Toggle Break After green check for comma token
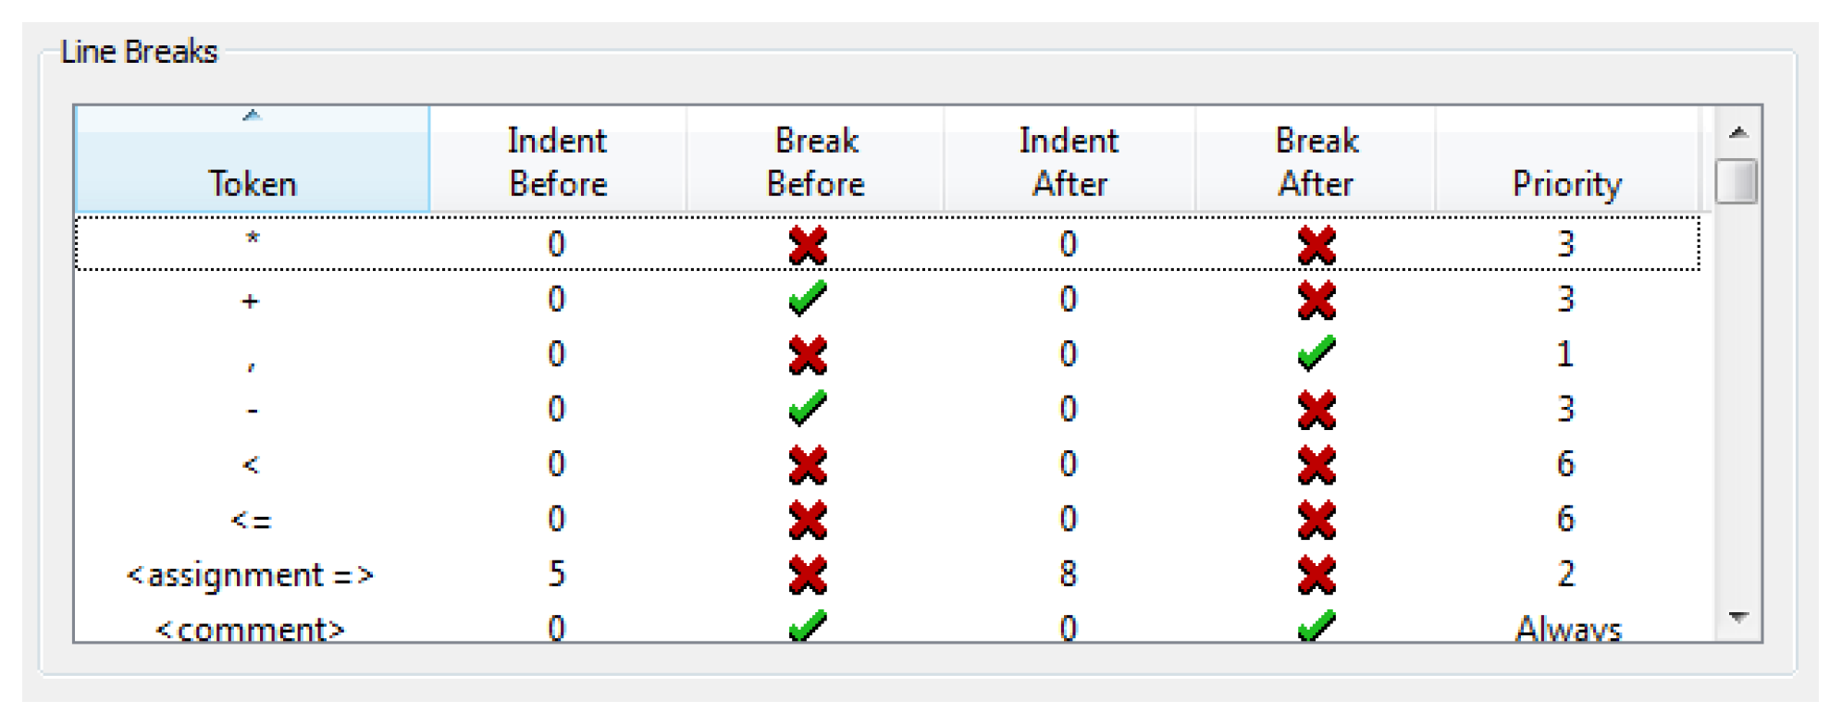Viewport: 1842px width, 725px height. pos(1316,353)
